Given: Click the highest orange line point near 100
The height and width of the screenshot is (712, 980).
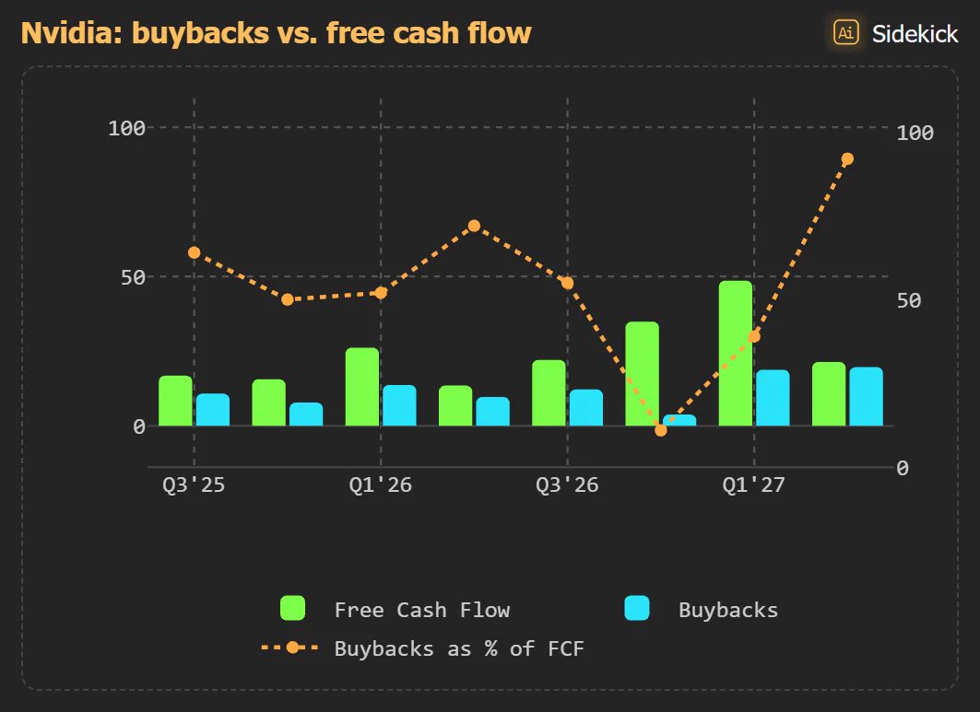Looking at the screenshot, I should pyautogui.click(x=847, y=159).
